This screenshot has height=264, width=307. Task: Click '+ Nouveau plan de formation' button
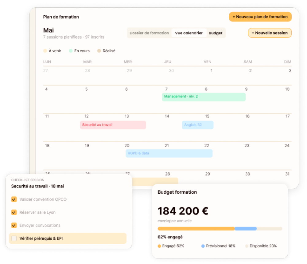pos(260,17)
